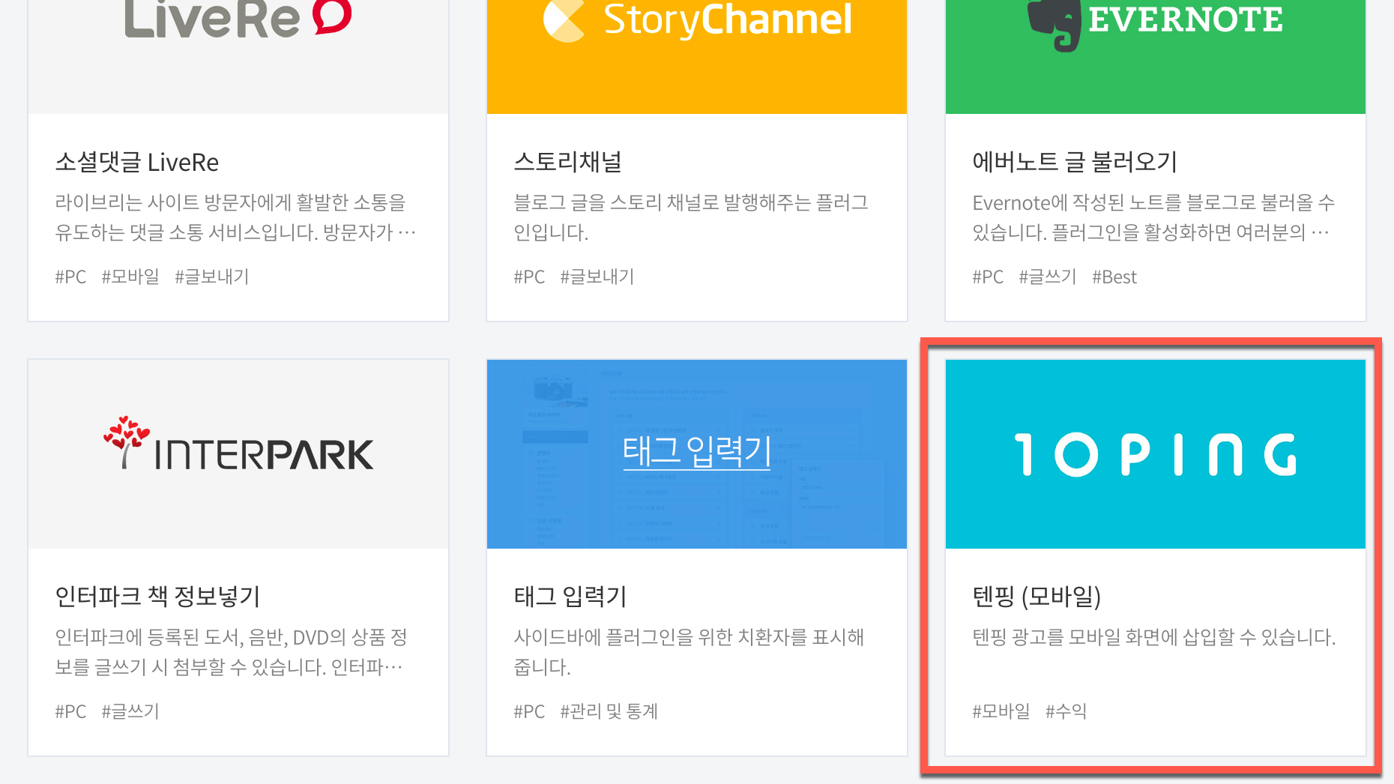This screenshot has width=1394, height=784.
Task: Click the 태그 입력기 card title
Action: [x=570, y=597]
